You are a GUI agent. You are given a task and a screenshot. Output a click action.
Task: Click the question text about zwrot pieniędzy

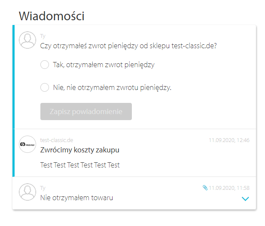point(128,46)
